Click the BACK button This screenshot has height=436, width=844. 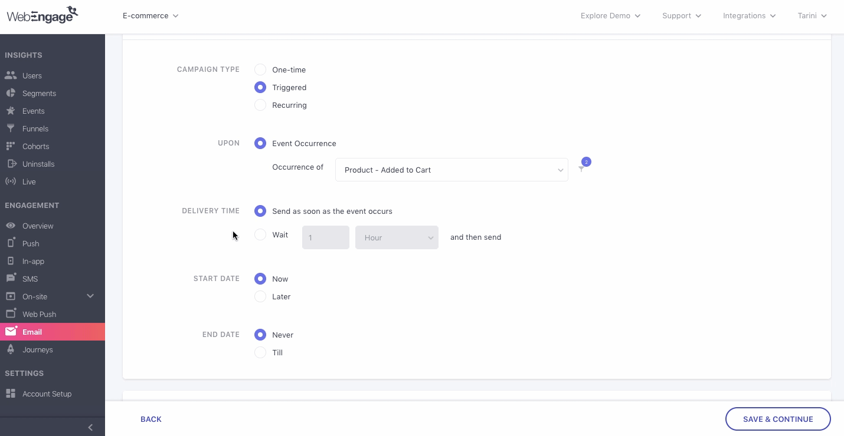(x=151, y=419)
